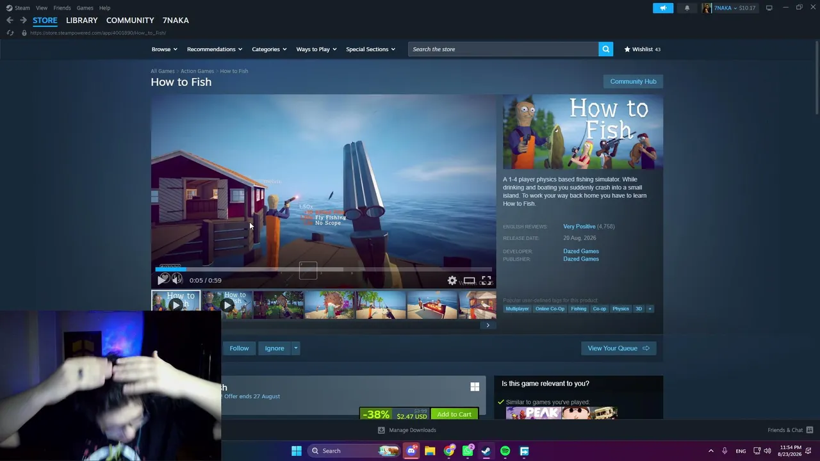Expand the Categories dropdown
This screenshot has width=820, height=461.
pos(269,49)
